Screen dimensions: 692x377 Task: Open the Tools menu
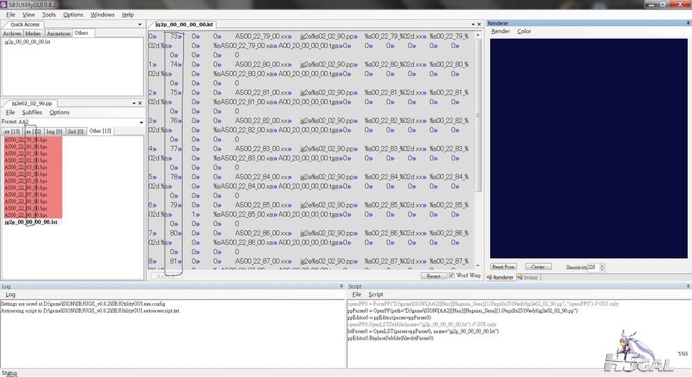click(49, 15)
